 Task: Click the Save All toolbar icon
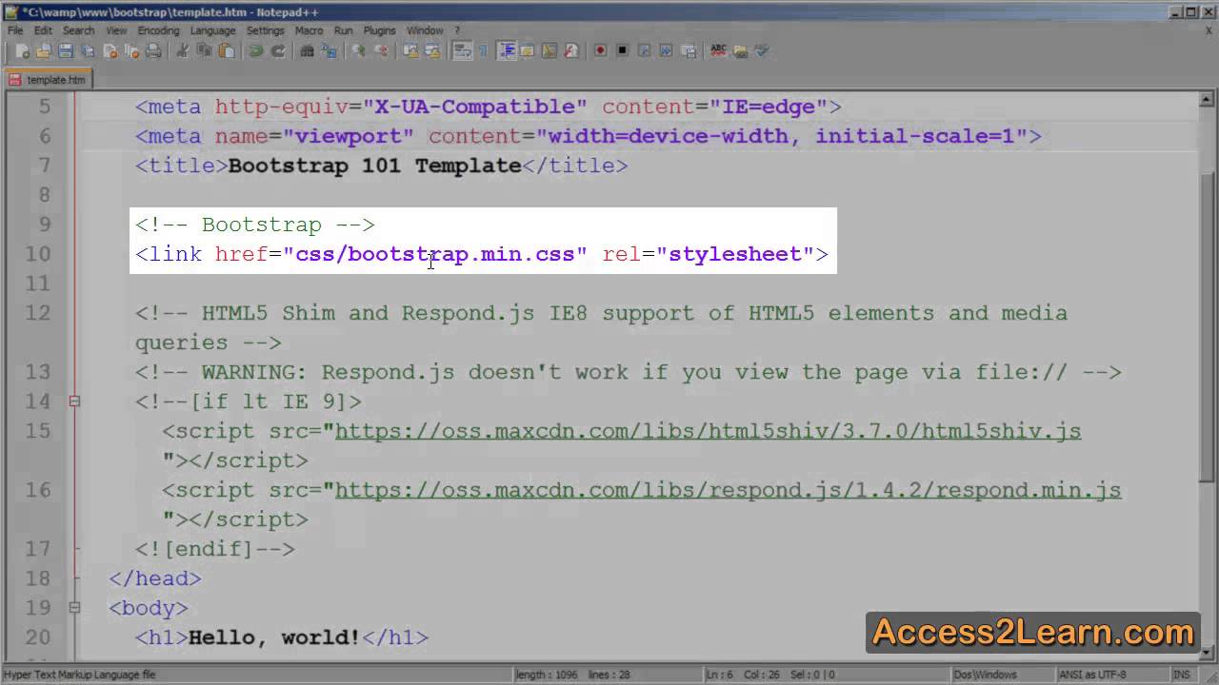pos(89,50)
